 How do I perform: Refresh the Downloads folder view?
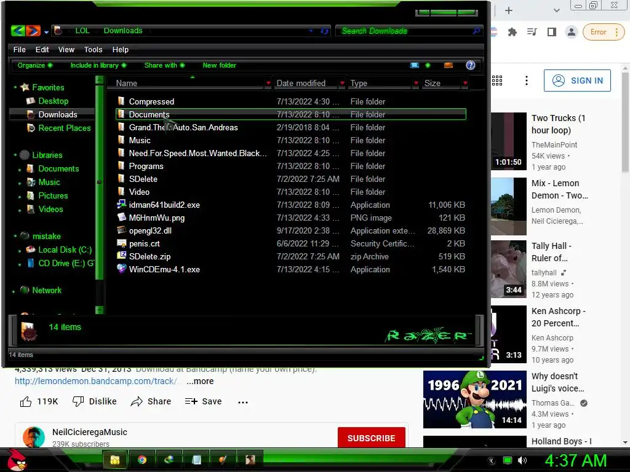[x=325, y=31]
